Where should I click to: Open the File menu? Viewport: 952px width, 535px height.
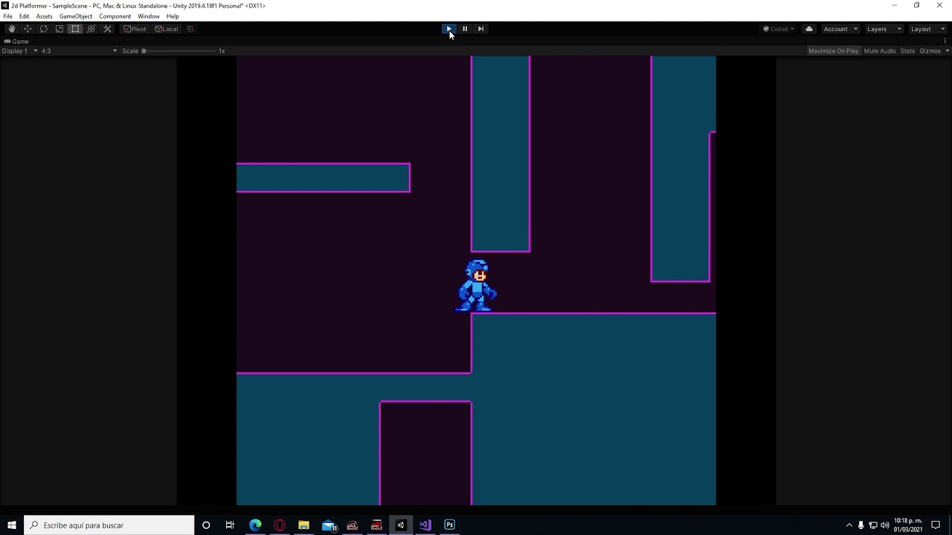tap(7, 16)
